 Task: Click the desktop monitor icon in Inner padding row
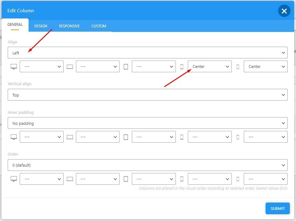point(14,137)
